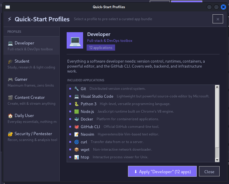Click the GitHub CLI octopus icon
This screenshot has width=229, height=184.
pos(77,127)
